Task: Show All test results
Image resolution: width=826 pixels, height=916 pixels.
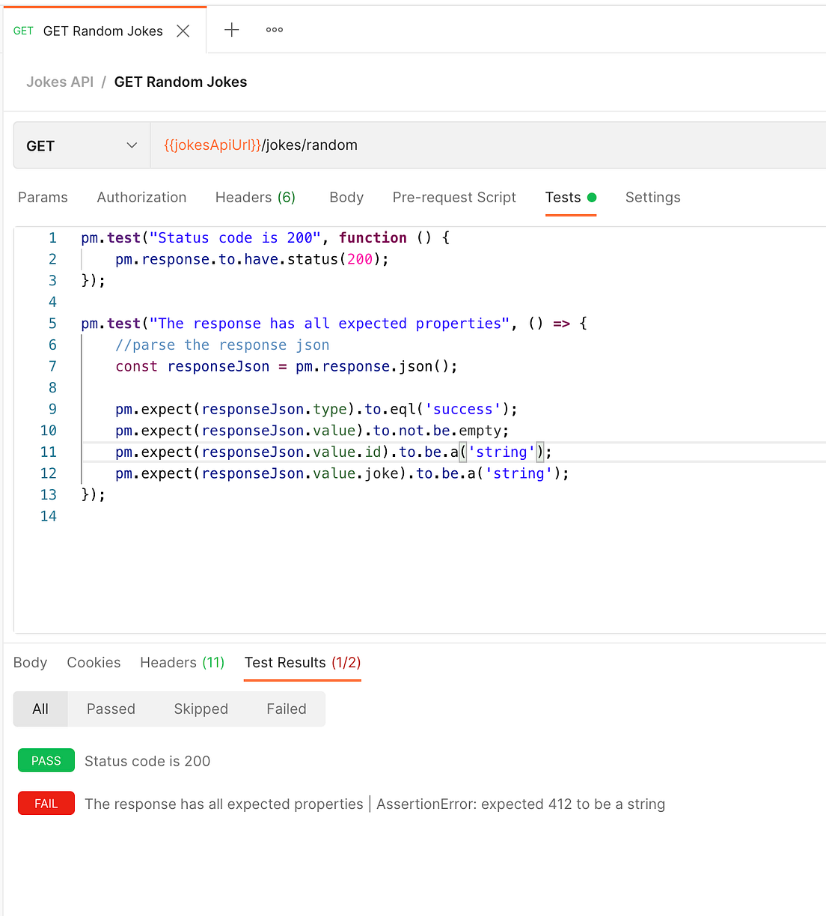Action: tap(40, 709)
